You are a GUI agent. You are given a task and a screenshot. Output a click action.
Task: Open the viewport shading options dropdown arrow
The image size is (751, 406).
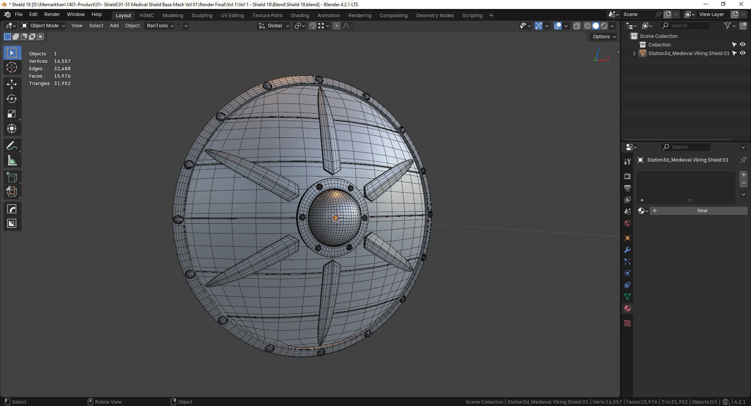(612, 26)
